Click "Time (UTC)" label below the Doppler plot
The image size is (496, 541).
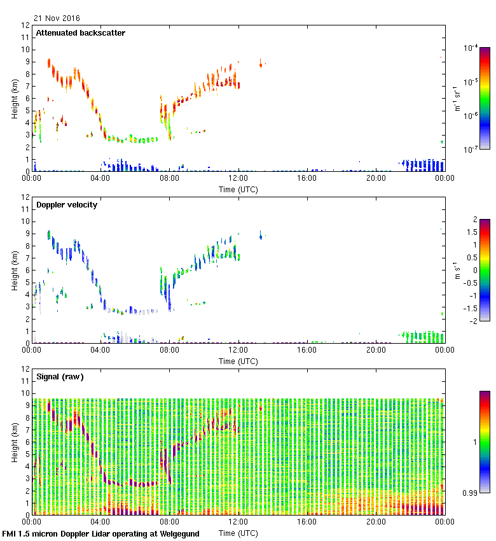pyautogui.click(x=238, y=361)
